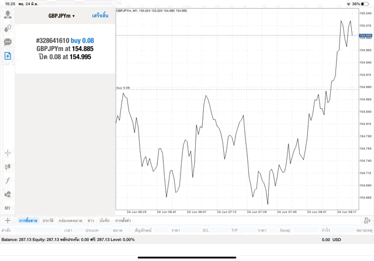Tap the 15:25 clock in status bar
374x261 pixels.
10,4
